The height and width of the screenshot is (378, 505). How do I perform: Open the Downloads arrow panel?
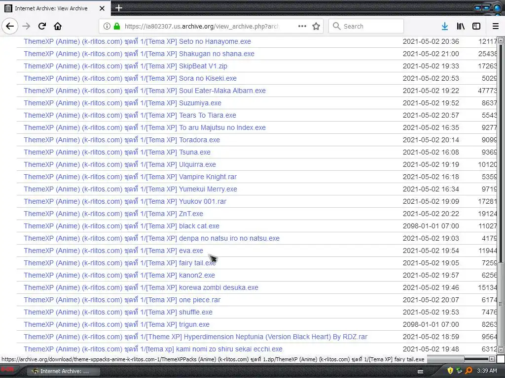pyautogui.click(x=445, y=27)
